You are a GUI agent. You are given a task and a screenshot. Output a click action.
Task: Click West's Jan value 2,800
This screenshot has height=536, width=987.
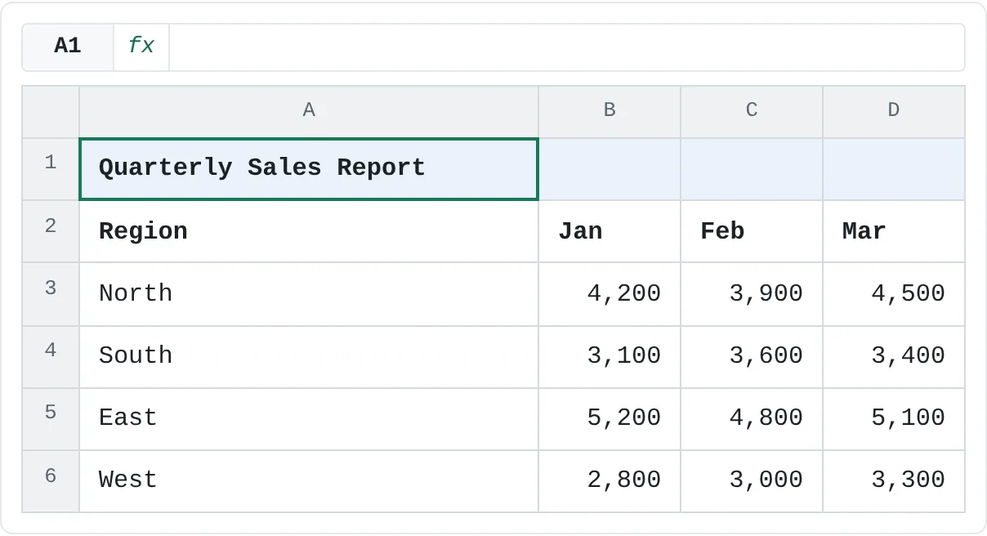(610, 481)
